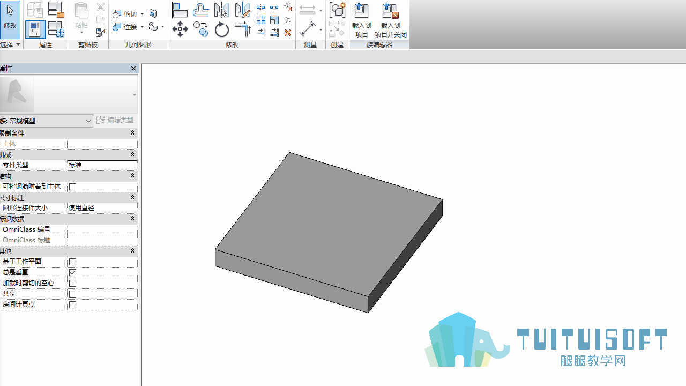Screen dimensions: 686x386
Task: Click the Pin tool icon
Action: coord(288,20)
